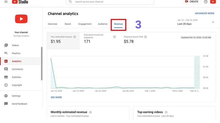Click info icon beside Top-earning videos

[166, 112]
